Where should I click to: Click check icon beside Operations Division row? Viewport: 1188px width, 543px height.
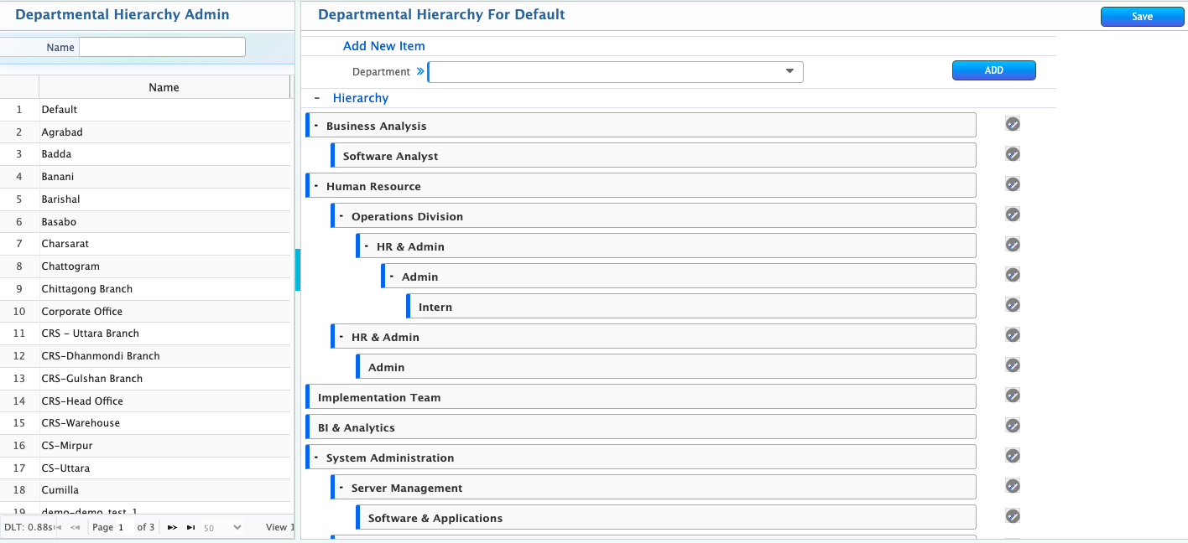point(1013,215)
